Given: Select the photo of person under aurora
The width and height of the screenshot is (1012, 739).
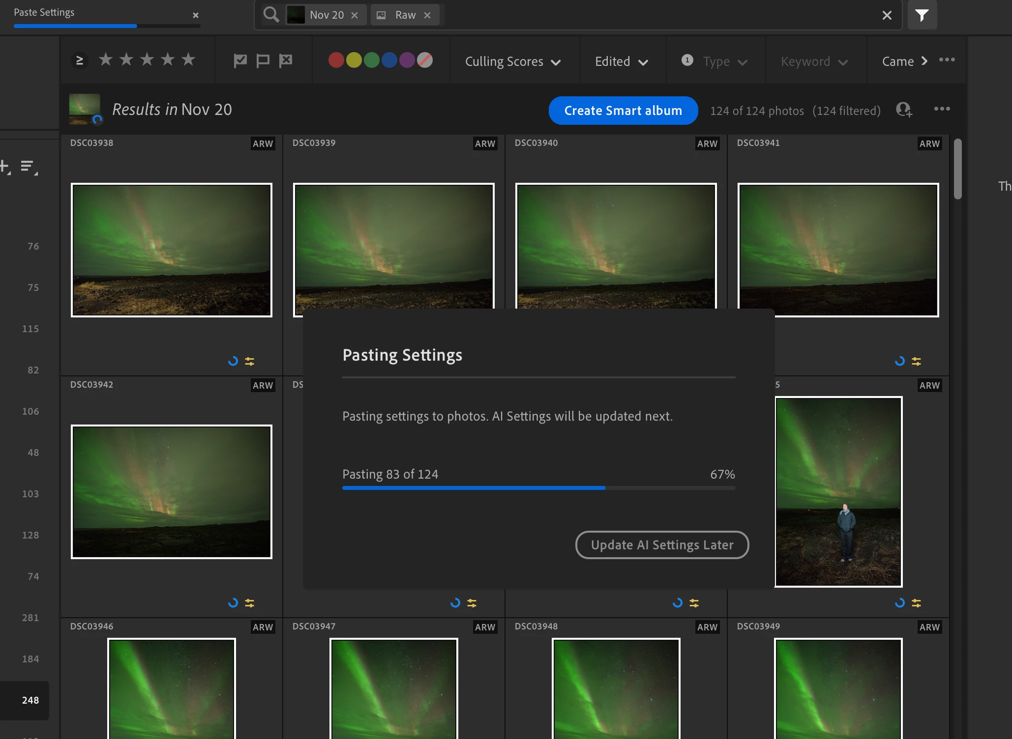Looking at the screenshot, I should [838, 492].
